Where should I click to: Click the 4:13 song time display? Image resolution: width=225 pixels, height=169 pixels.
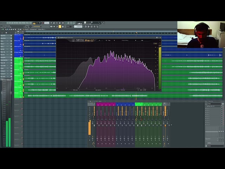pyautogui.click(x=71, y=23)
